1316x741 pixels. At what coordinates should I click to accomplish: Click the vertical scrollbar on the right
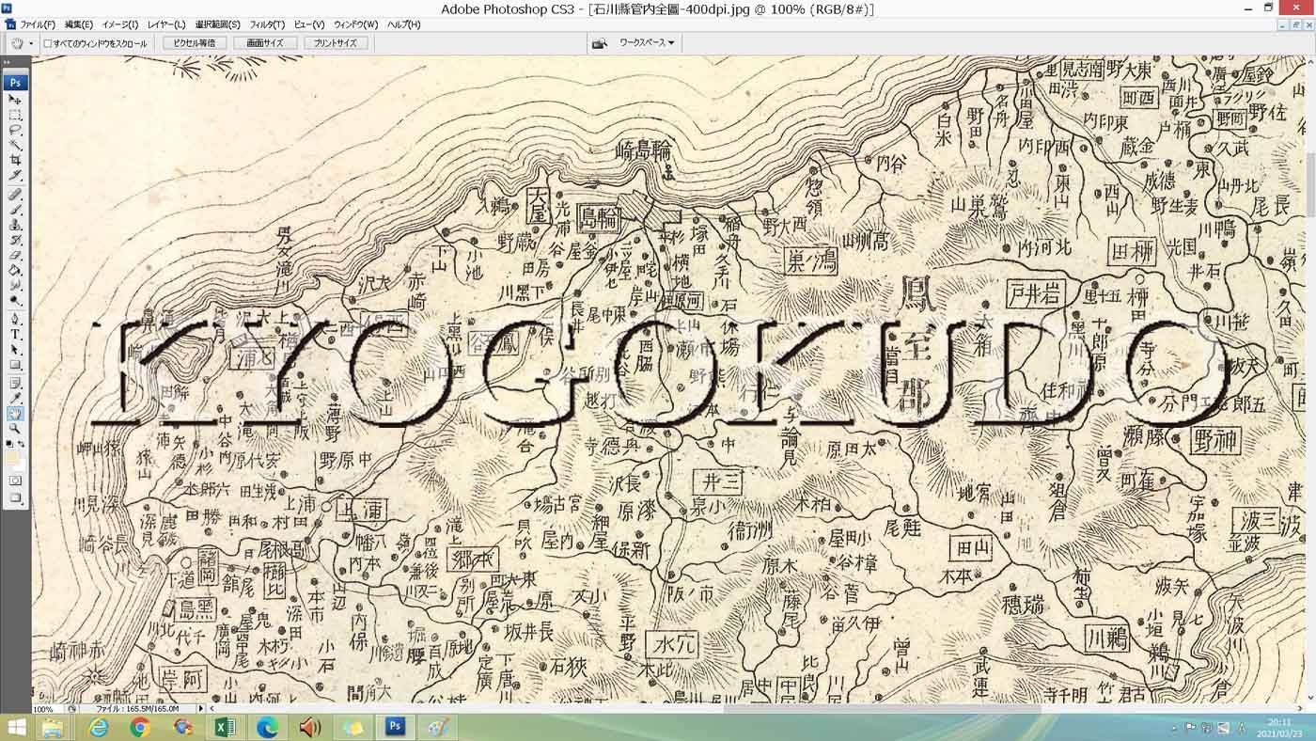click(1310, 379)
